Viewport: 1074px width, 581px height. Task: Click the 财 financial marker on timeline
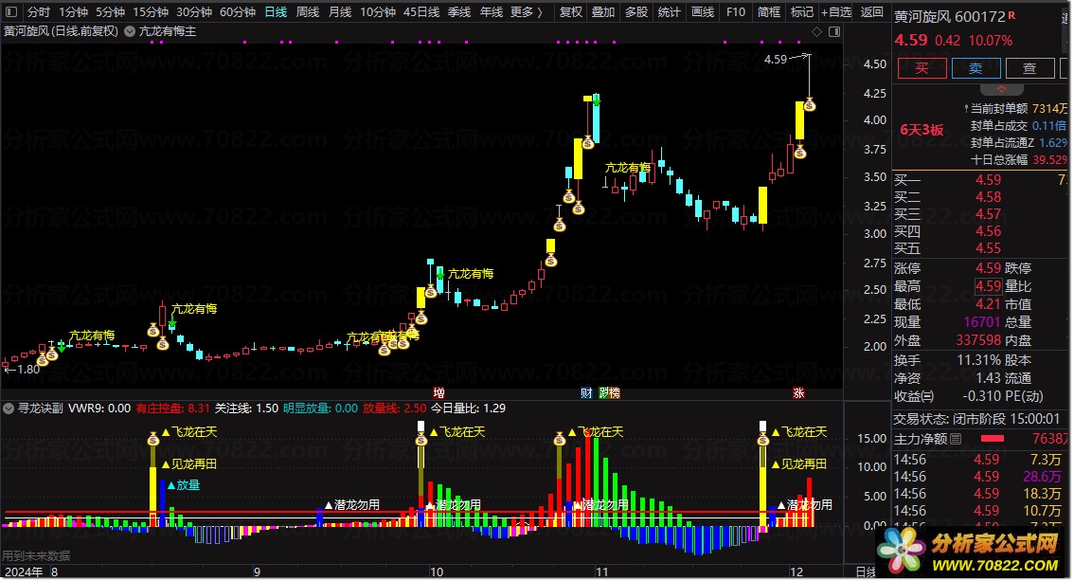click(x=586, y=392)
